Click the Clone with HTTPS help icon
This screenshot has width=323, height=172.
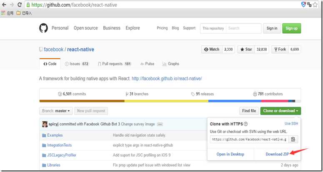(x=246, y=124)
